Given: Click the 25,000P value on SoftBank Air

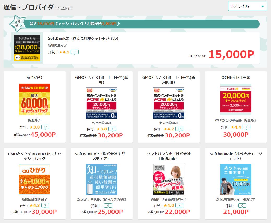Looking at the screenshot, I should [110, 212].
